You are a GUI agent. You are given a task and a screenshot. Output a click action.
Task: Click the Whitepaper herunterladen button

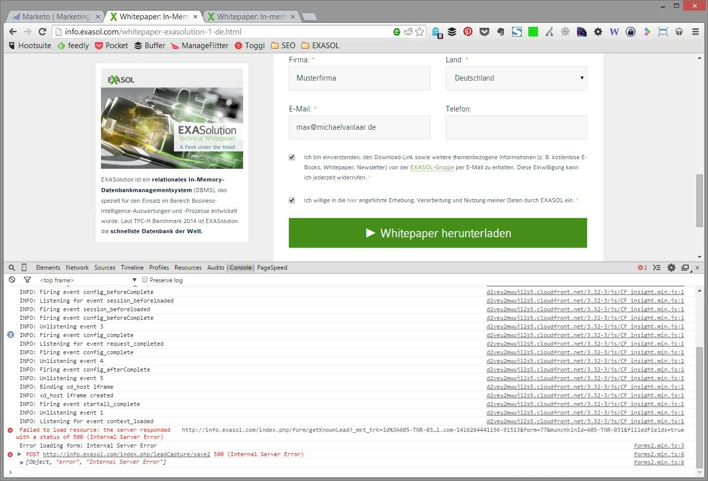(x=438, y=233)
